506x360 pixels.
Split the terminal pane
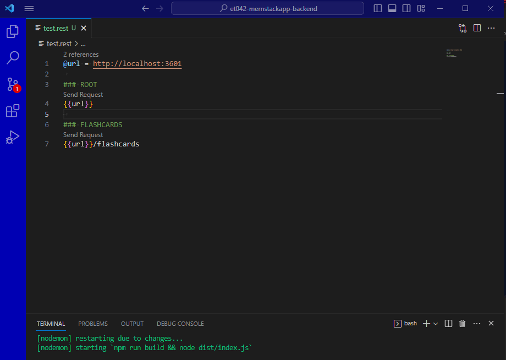coord(448,324)
